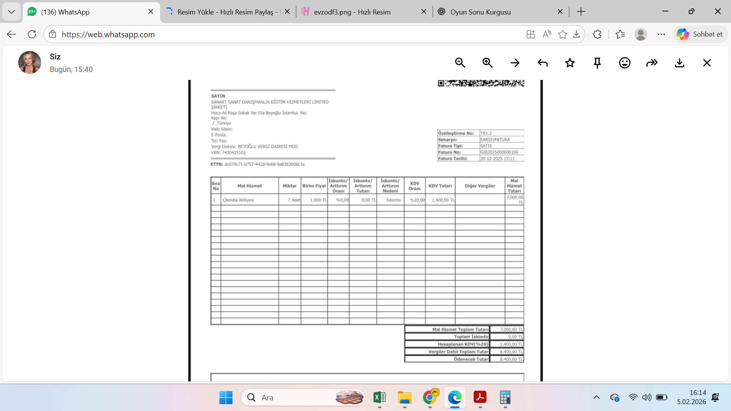Close the evzodf3.png tab

424,12
